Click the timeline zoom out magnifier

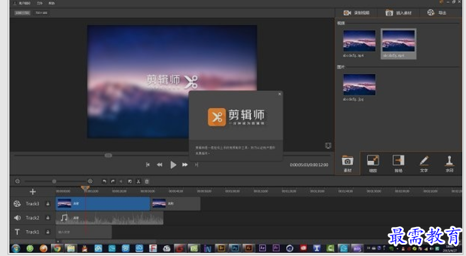18,181
